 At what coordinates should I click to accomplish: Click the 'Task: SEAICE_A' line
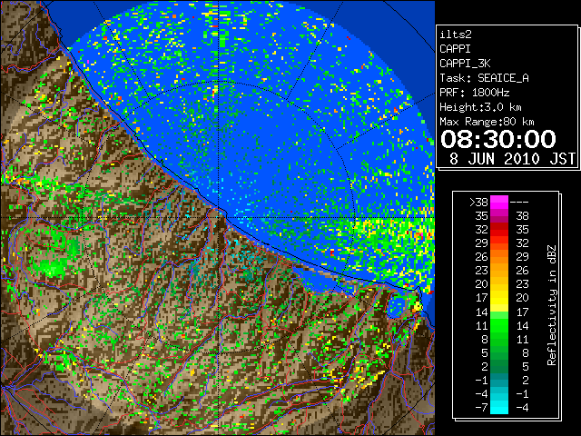484,78
